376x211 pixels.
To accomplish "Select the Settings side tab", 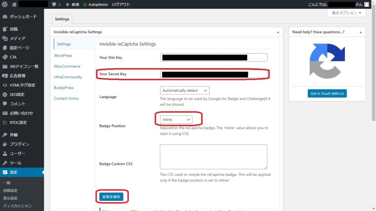I will 74,44.
